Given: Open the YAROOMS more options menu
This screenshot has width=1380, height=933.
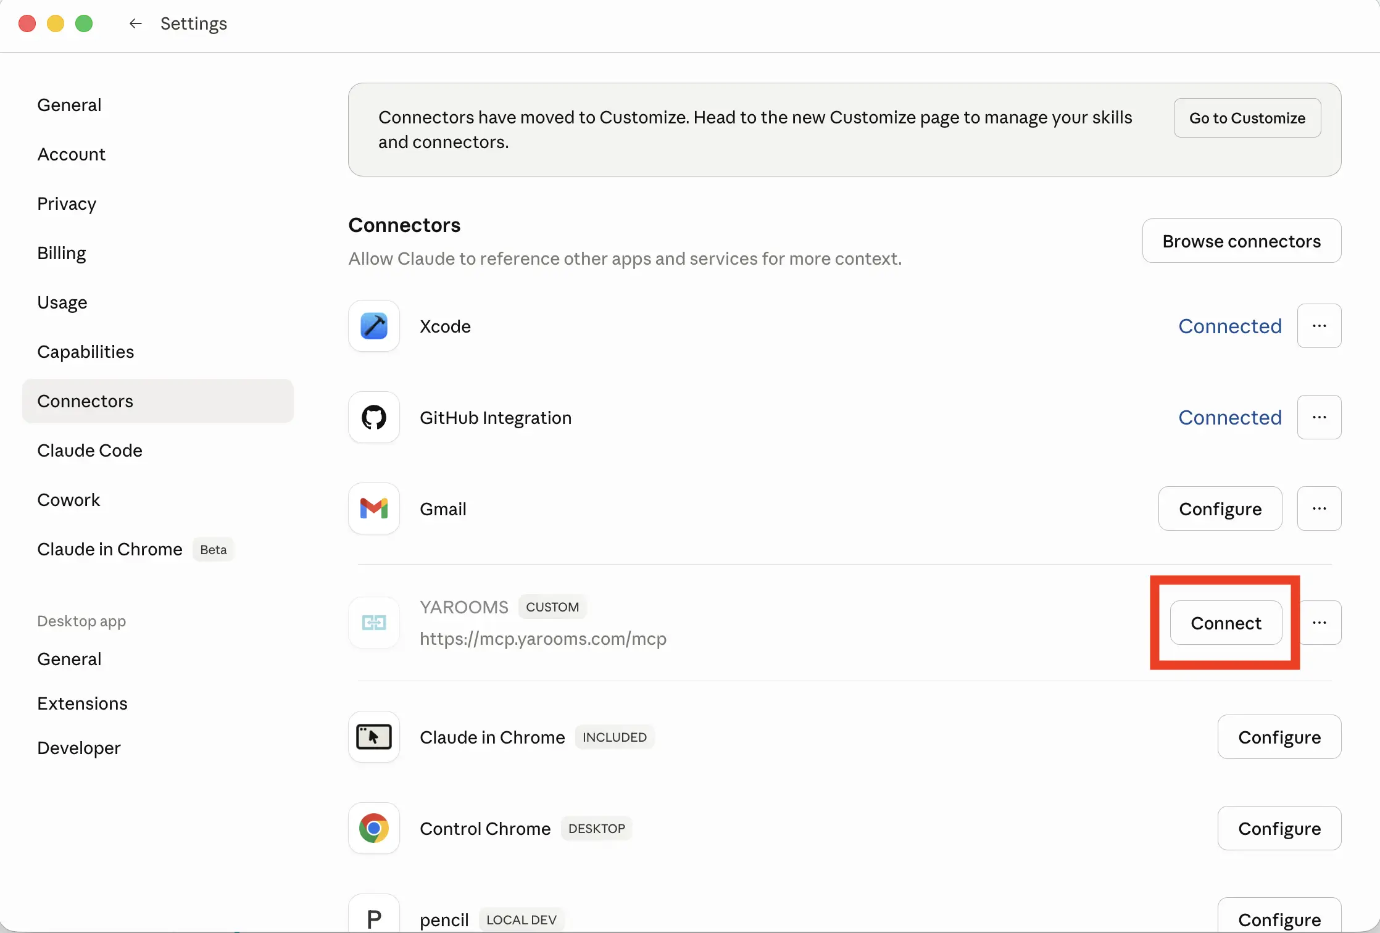Looking at the screenshot, I should coord(1319,623).
